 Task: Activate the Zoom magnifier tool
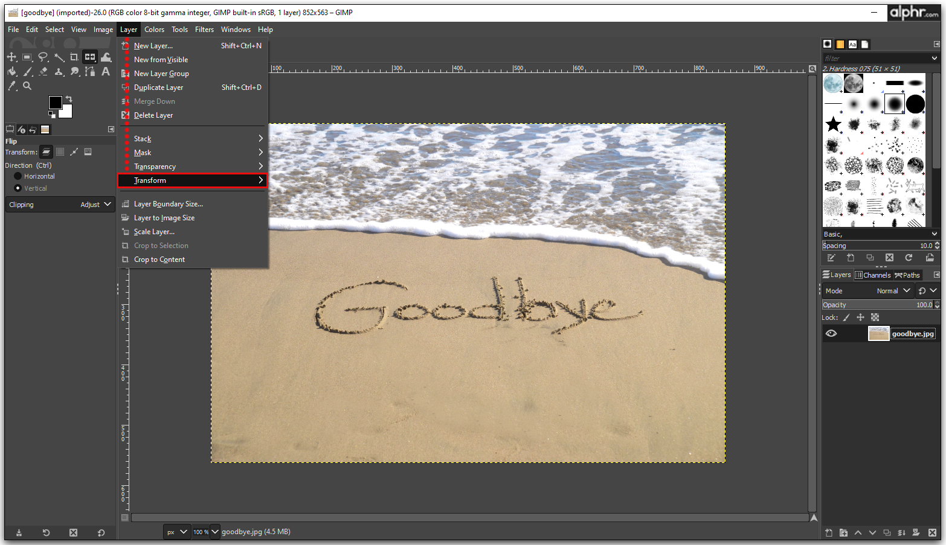tap(27, 86)
